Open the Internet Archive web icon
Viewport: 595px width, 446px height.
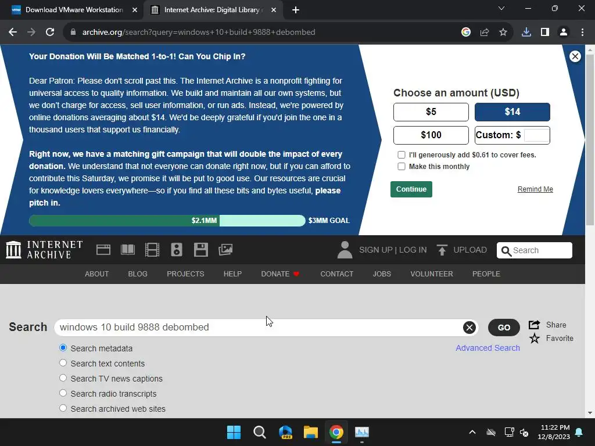(x=103, y=250)
